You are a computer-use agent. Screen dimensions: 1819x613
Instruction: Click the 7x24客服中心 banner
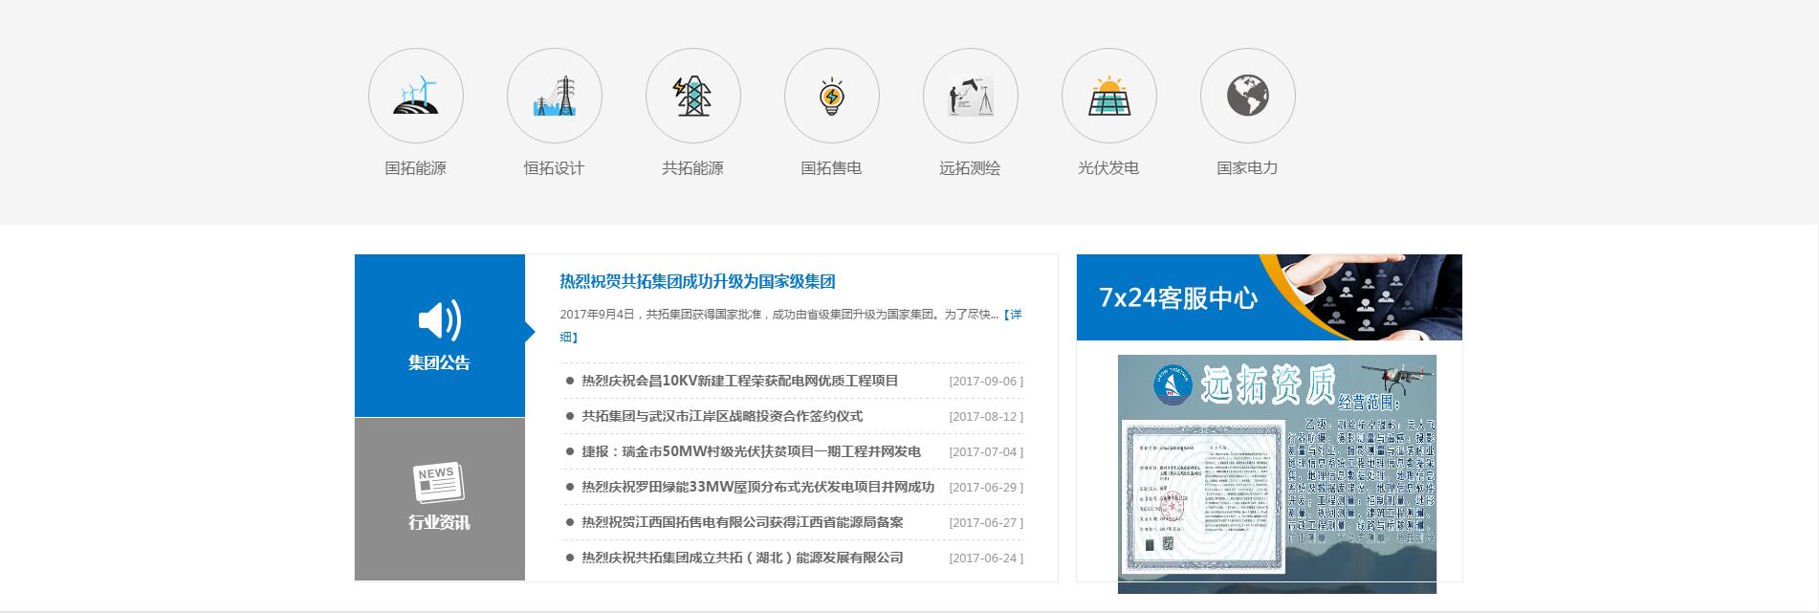1268,297
